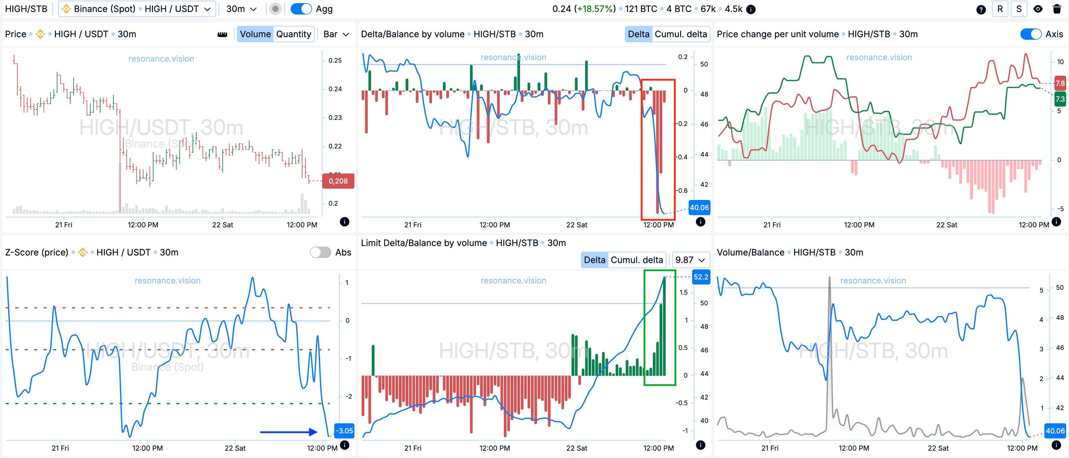Enable the Abs toggle on Z-Score
The height and width of the screenshot is (458, 1069).
click(320, 252)
